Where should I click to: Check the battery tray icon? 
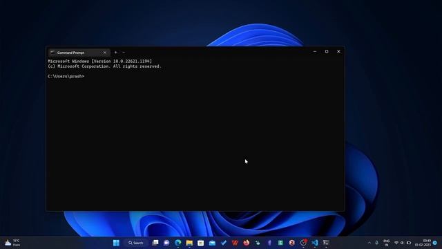408,243
